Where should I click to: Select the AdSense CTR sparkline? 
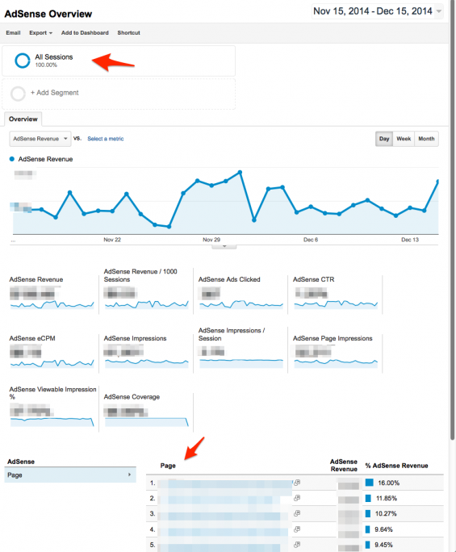(x=336, y=304)
